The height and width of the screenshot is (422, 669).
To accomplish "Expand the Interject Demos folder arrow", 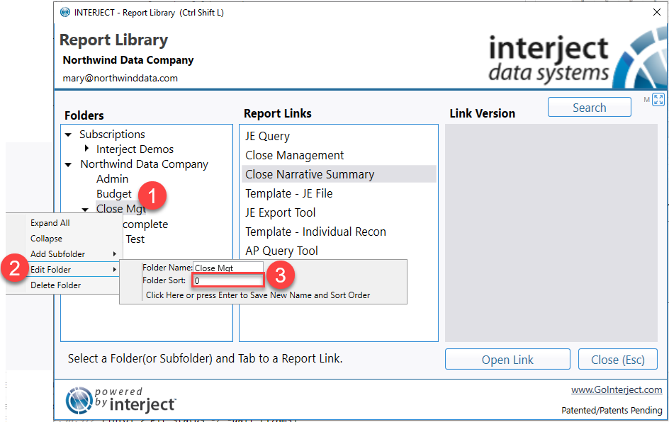I will point(86,149).
